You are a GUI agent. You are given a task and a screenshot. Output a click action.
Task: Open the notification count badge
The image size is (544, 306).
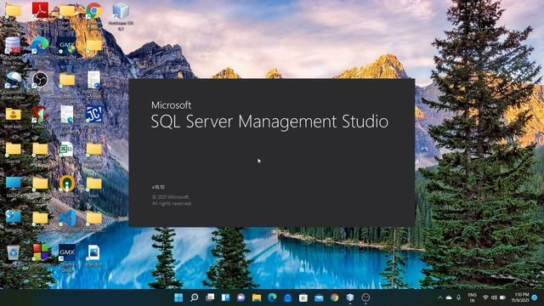pos(535,297)
